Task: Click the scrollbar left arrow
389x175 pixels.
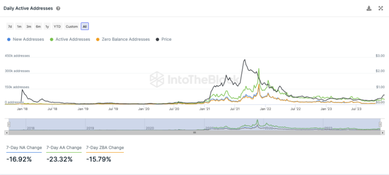Action: click(6, 133)
